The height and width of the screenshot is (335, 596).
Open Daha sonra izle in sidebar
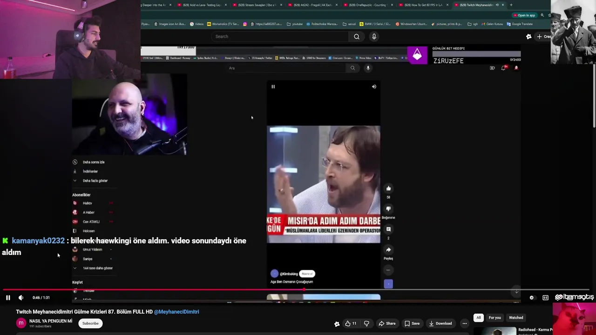point(93,162)
